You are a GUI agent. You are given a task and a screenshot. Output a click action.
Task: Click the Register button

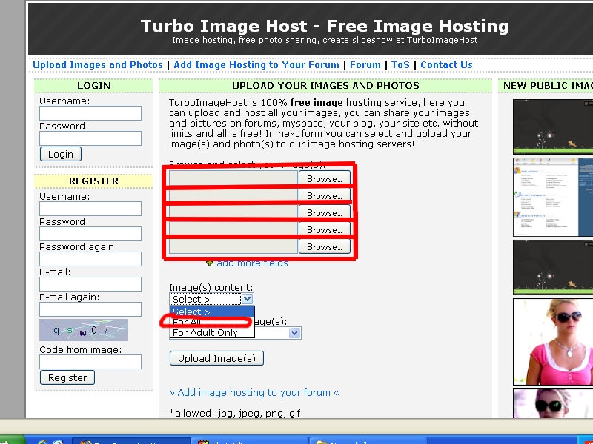click(67, 377)
